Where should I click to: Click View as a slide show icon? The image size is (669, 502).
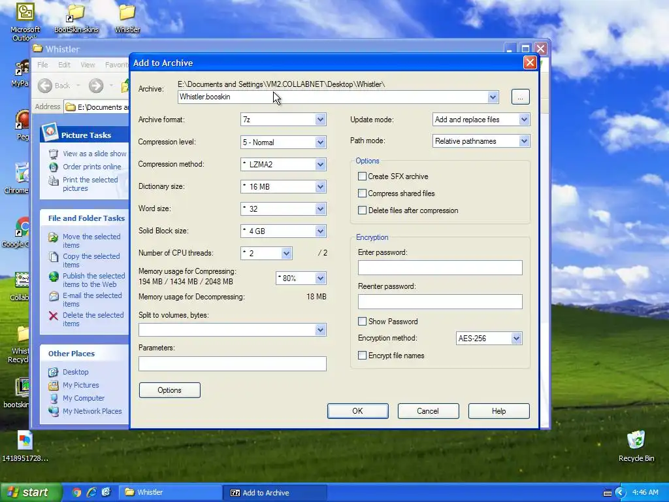(x=54, y=154)
